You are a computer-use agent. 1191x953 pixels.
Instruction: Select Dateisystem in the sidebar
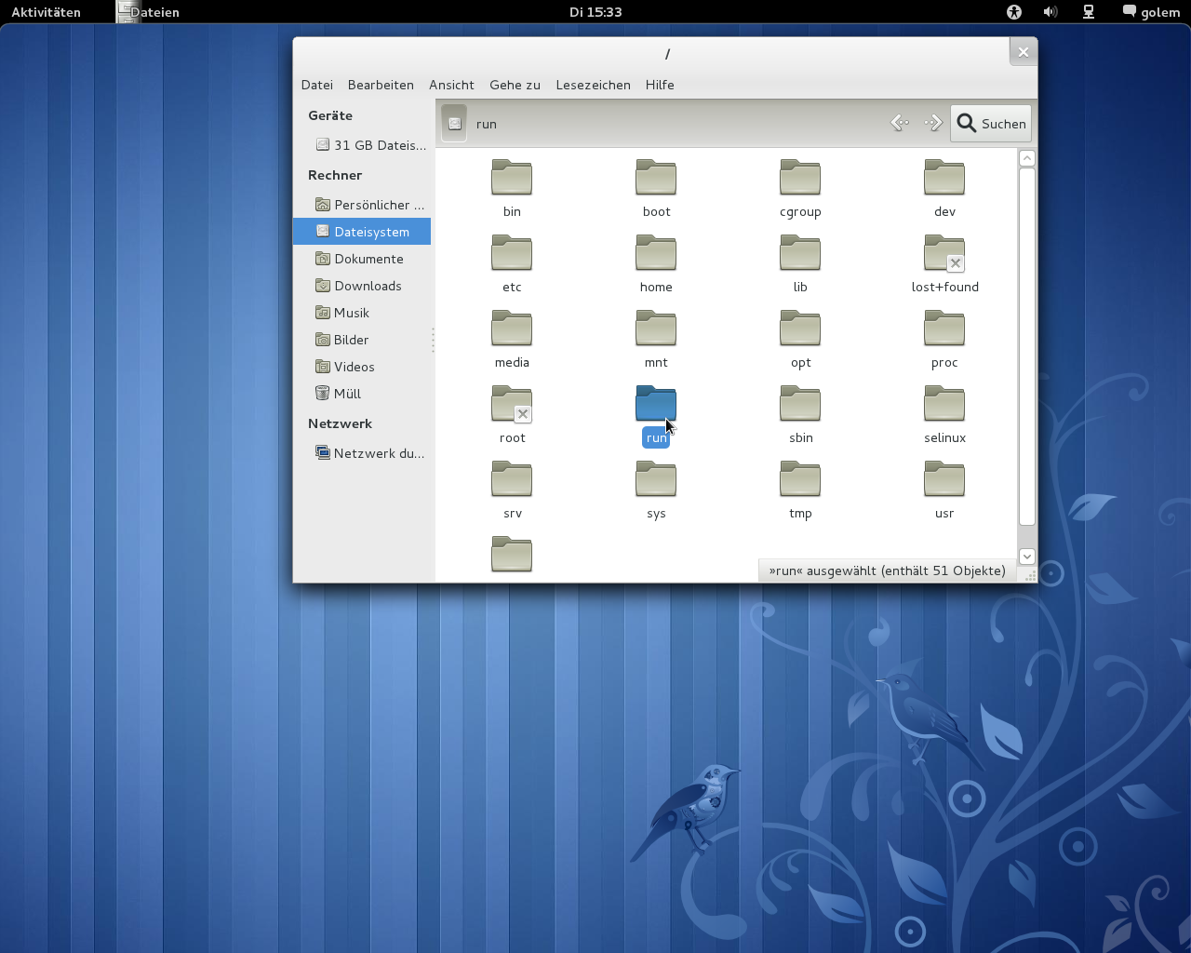click(x=371, y=231)
